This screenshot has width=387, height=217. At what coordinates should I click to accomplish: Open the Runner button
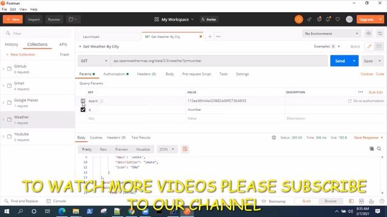(54, 19)
